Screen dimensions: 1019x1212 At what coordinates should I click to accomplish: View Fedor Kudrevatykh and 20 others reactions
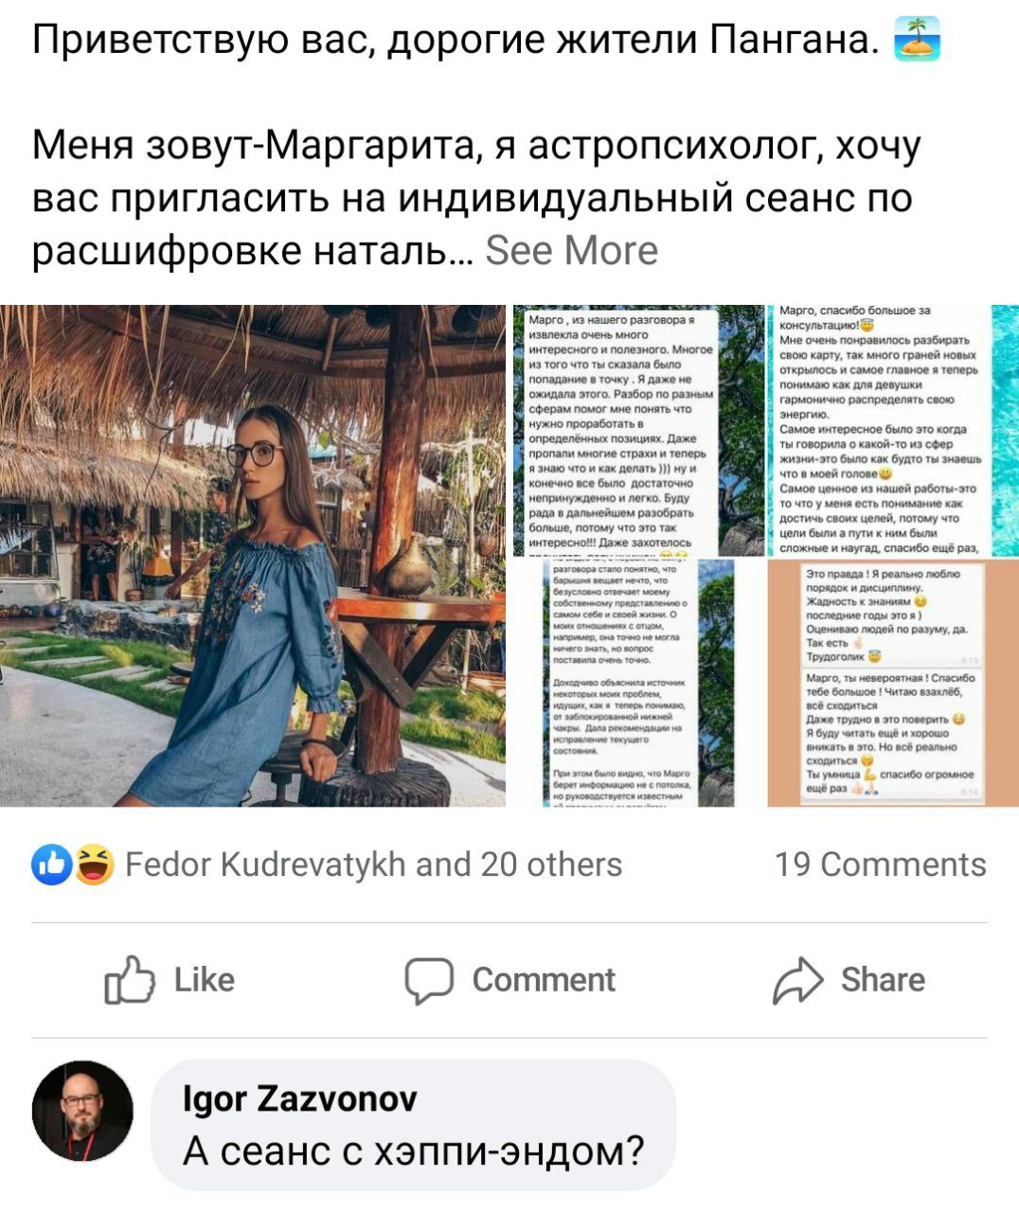pyautogui.click(x=374, y=864)
